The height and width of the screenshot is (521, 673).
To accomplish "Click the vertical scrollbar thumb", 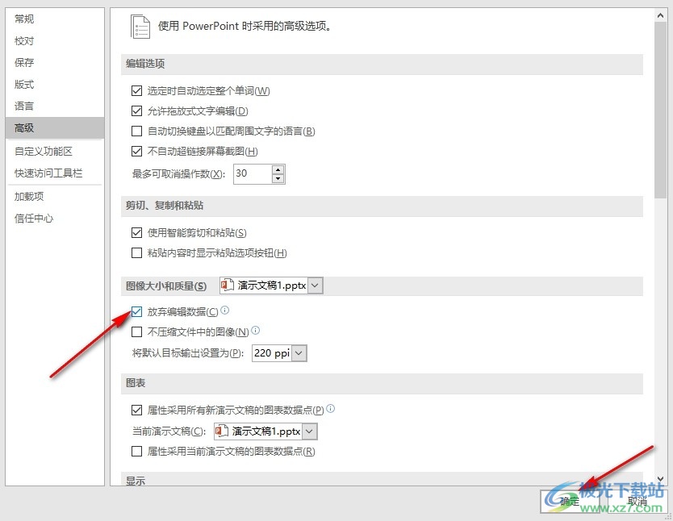I will click(660, 110).
